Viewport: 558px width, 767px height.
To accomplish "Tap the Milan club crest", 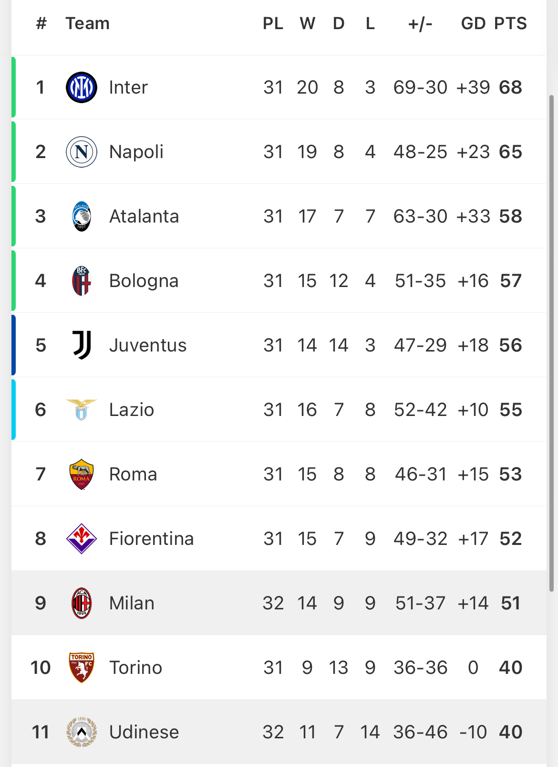I will (82, 603).
